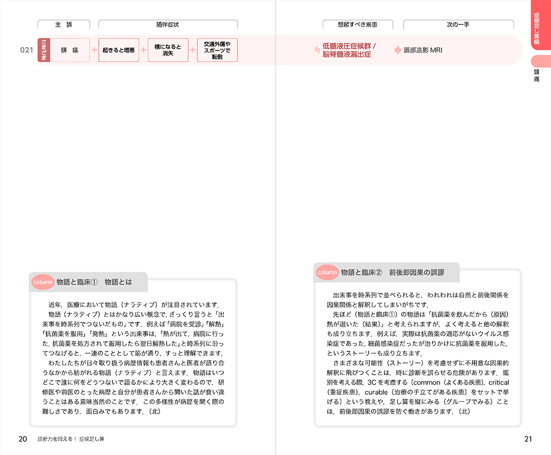Click the 想起すべき疾患 column header
551x455 pixels.
(x=358, y=24)
